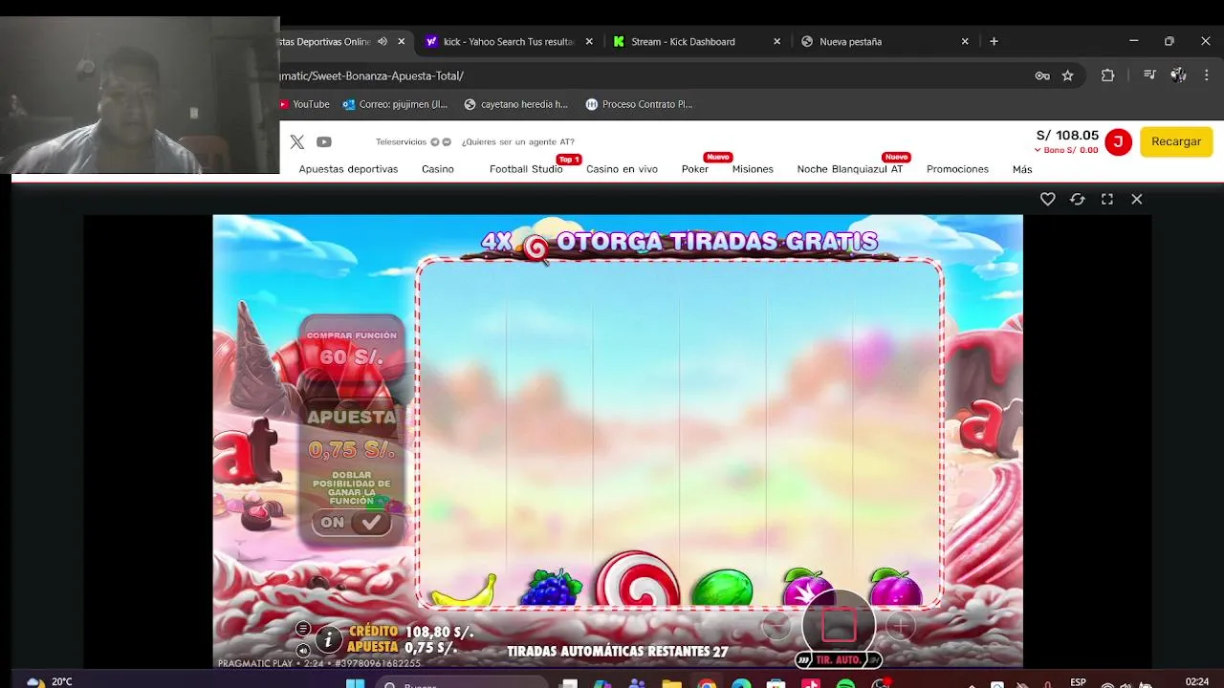The width and height of the screenshot is (1224, 688).
Task: Open the game info 'i' button
Action: click(328, 639)
